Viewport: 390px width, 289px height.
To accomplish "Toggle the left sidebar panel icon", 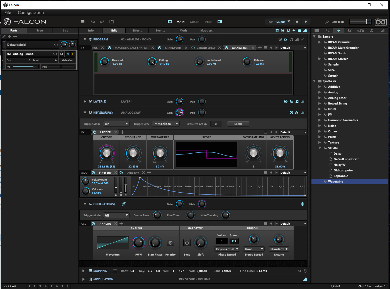I will pyautogui.click(x=170, y=22).
